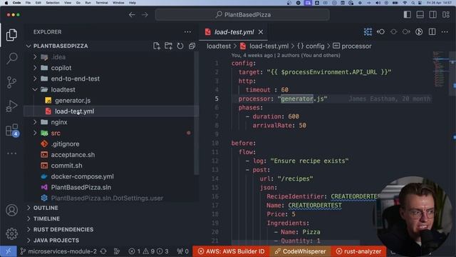The image size is (456, 257).
Task: Refresh the Explorer file tree
Action: point(180,46)
